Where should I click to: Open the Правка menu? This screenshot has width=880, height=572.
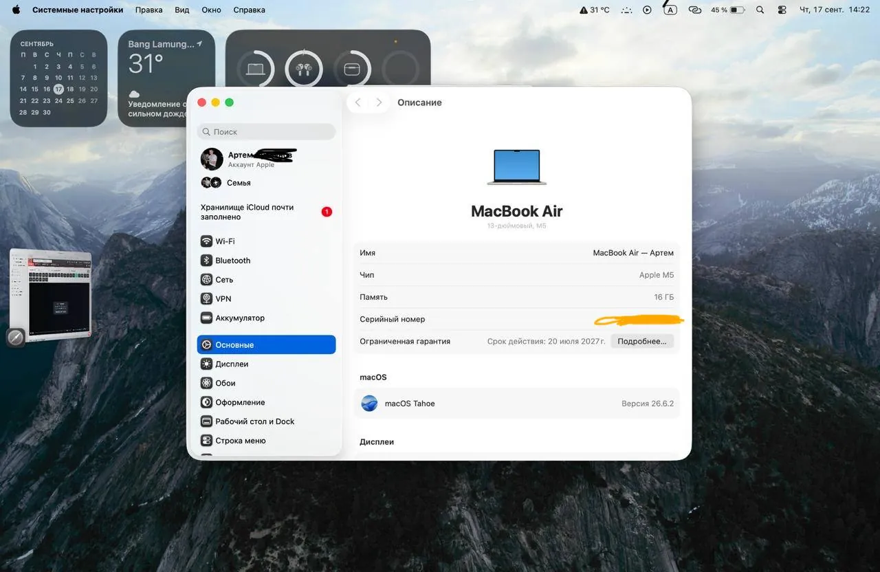pyautogui.click(x=149, y=10)
